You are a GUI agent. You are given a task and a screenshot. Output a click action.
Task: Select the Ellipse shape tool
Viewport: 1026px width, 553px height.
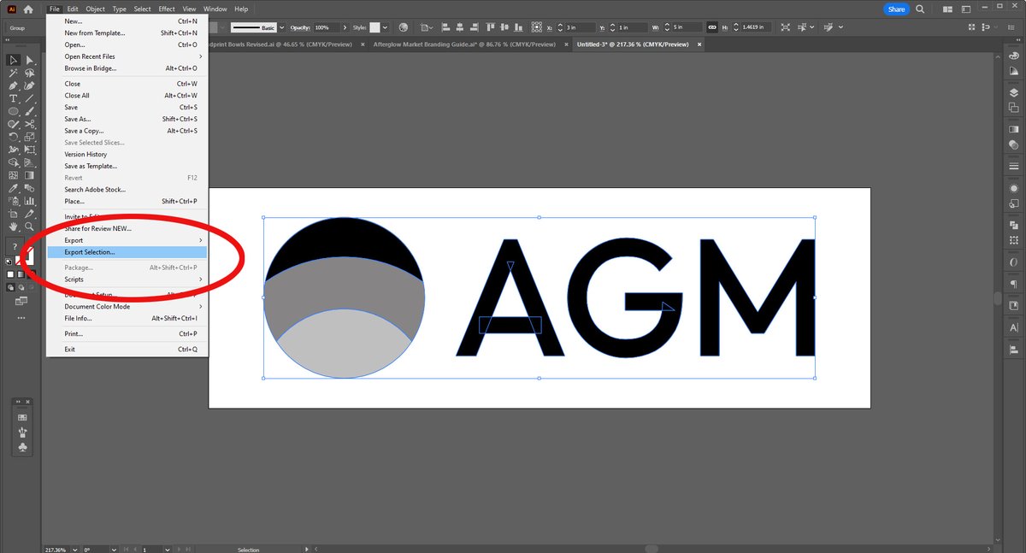coord(14,111)
